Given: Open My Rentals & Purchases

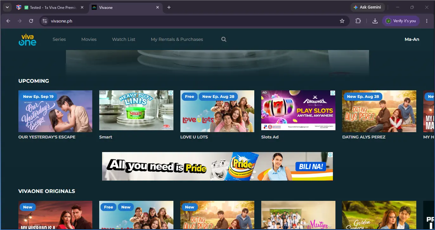Looking at the screenshot, I should pos(177,39).
